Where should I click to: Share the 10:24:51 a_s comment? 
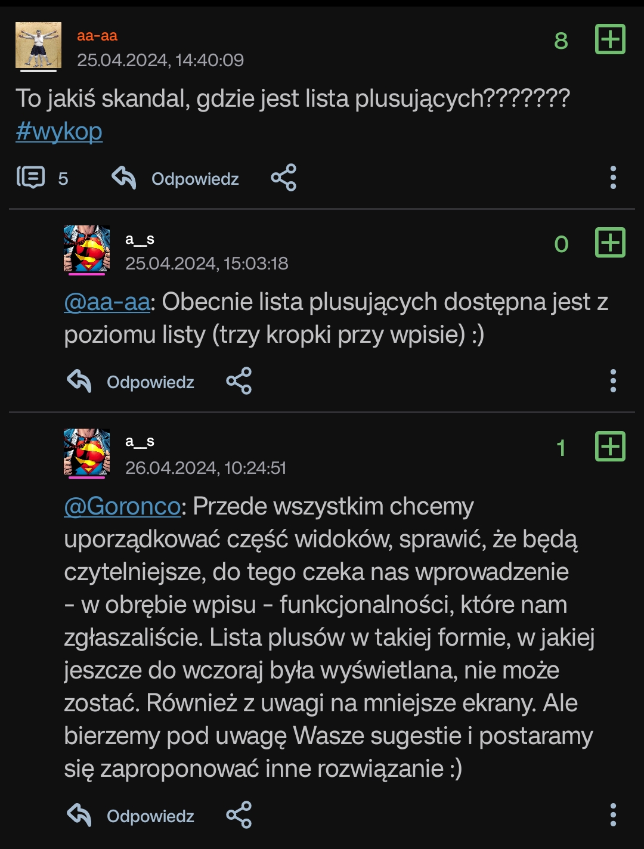pos(239,815)
